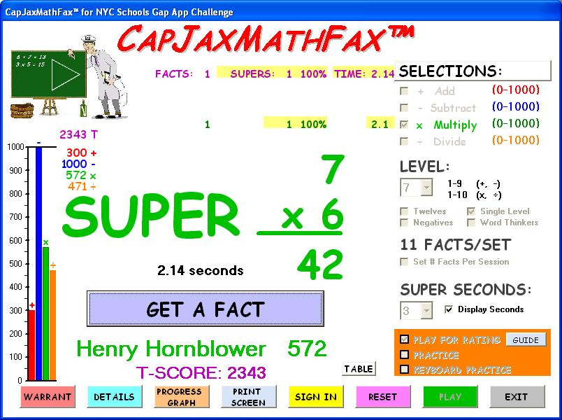562x420 pixels.
Task: Click the 1000 - score legend
Action: [78, 164]
